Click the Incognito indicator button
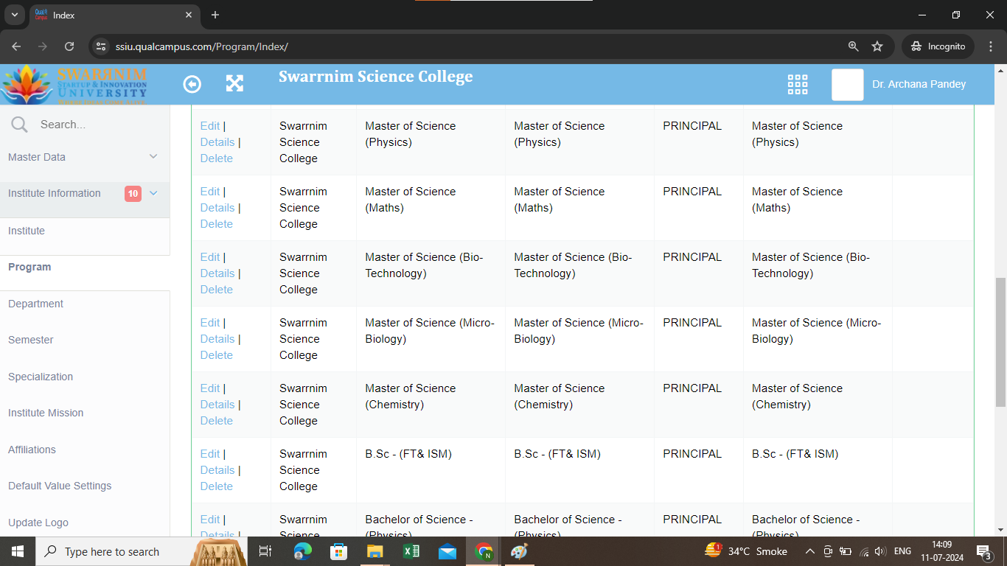The height and width of the screenshot is (566, 1007). (938, 46)
